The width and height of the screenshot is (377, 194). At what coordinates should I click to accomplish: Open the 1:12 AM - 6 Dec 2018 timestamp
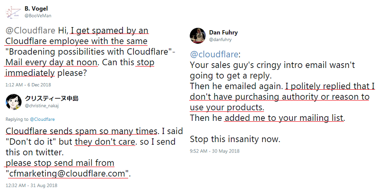28,84
